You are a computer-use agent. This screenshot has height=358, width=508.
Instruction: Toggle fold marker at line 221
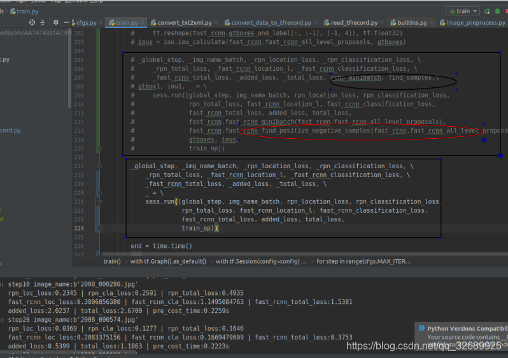(x=100, y=202)
